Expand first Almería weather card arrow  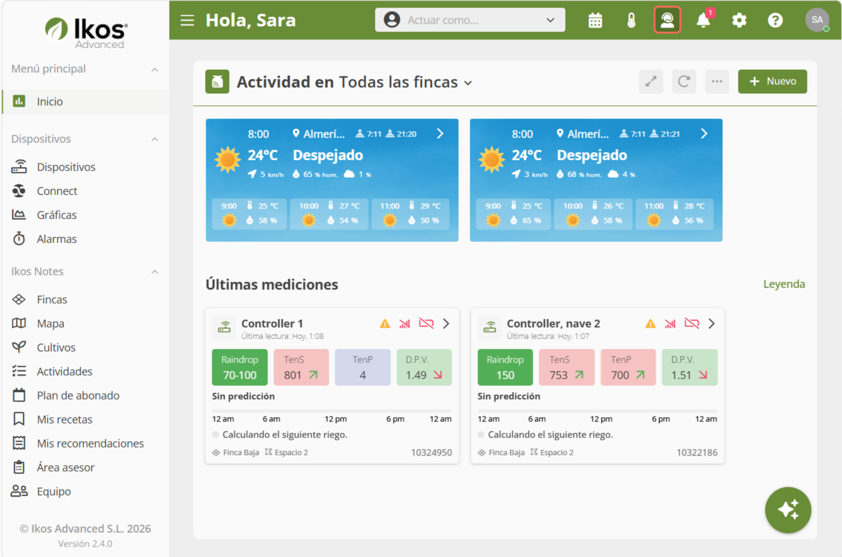[x=440, y=133]
